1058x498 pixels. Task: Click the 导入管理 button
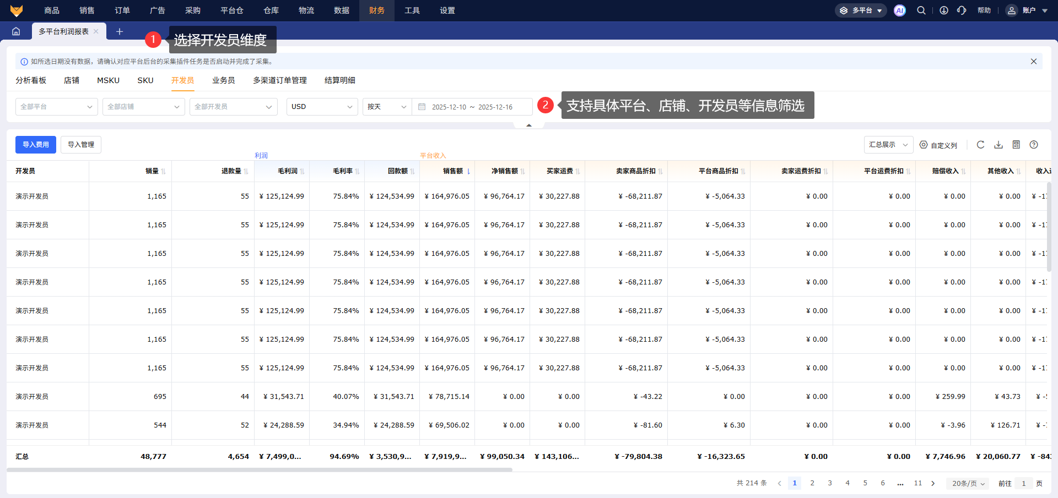pos(81,145)
